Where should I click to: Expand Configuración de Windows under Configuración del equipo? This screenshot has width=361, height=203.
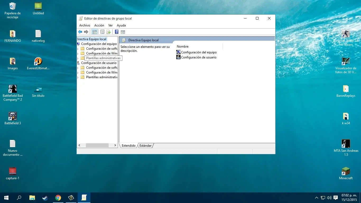(78, 53)
